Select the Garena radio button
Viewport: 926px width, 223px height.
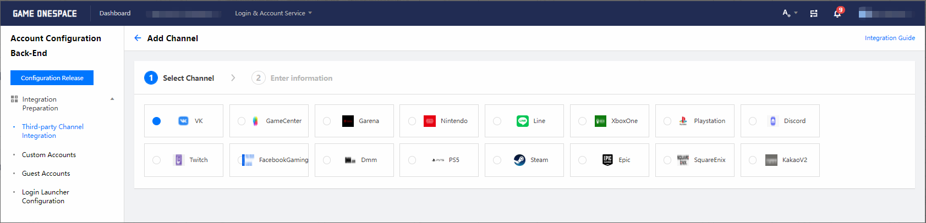click(x=327, y=121)
